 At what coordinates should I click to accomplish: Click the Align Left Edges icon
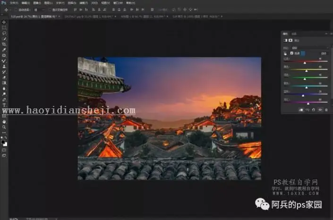click(x=94, y=9)
